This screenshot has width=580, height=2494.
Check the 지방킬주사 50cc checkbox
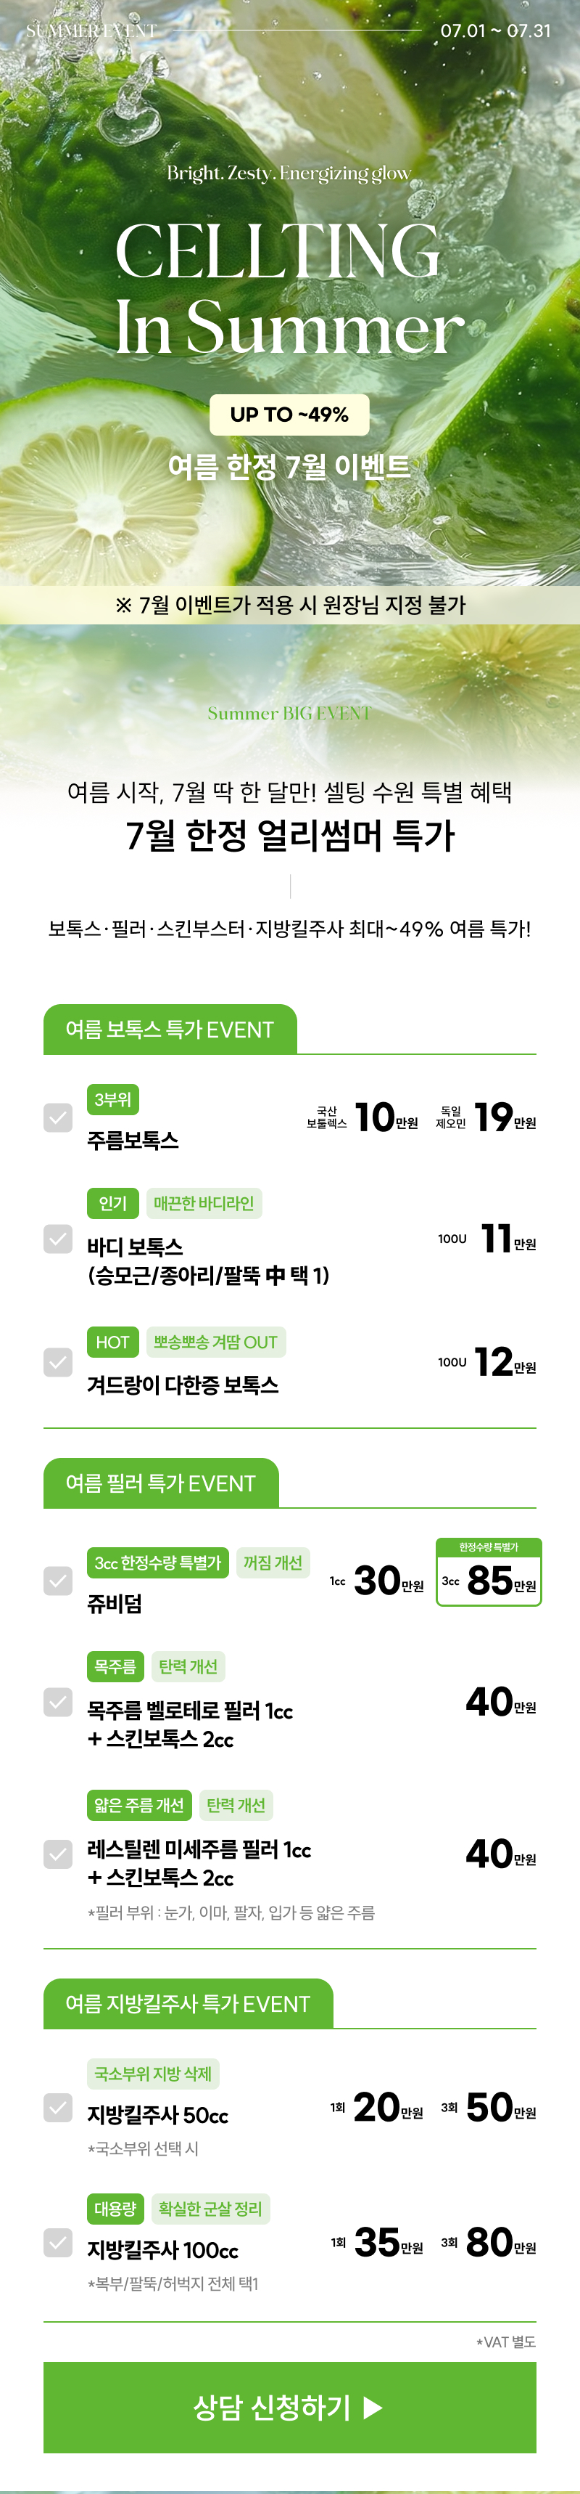pyautogui.click(x=58, y=2108)
